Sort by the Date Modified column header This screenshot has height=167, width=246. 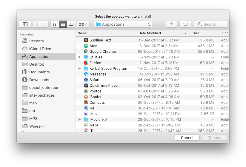pos(162,33)
